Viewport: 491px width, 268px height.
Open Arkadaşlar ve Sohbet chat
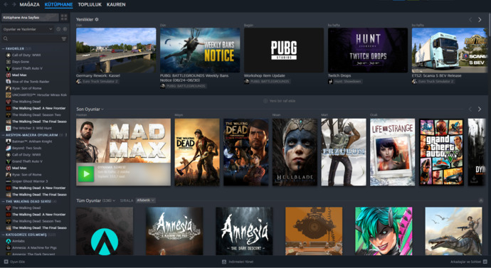(x=468, y=262)
